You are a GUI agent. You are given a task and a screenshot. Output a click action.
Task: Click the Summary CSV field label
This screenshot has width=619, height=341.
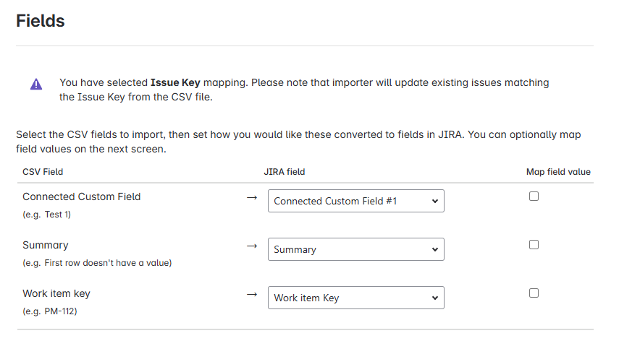46,245
